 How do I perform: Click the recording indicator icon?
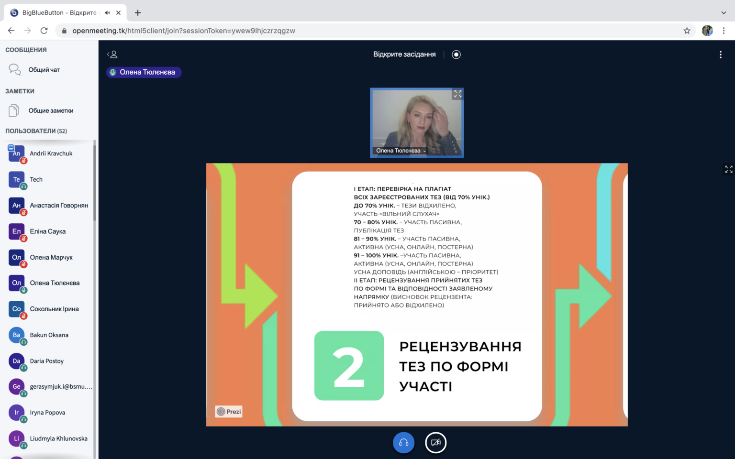point(456,55)
